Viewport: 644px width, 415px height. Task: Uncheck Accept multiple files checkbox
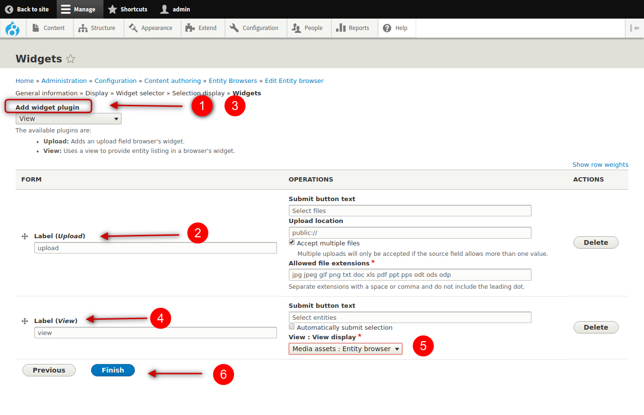(292, 243)
